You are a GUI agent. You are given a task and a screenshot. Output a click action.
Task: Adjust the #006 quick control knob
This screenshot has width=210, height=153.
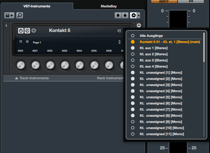[109, 65]
